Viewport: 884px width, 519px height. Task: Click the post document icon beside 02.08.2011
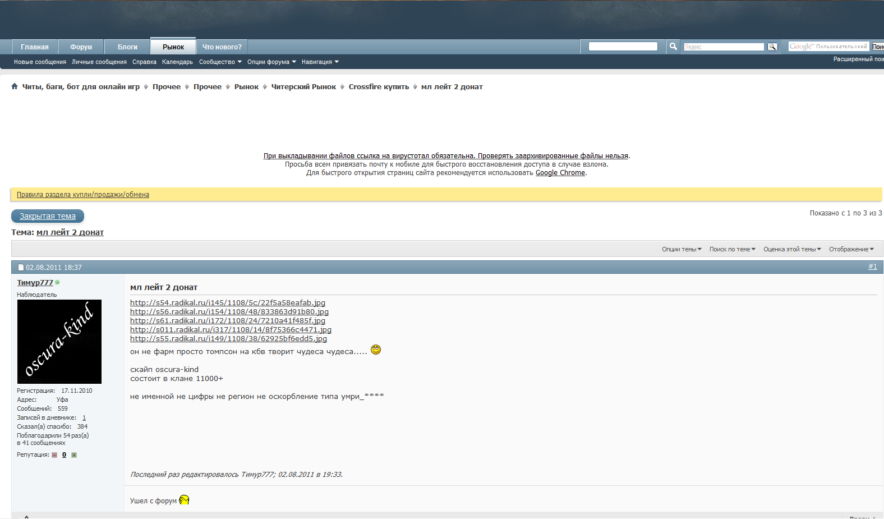click(21, 268)
